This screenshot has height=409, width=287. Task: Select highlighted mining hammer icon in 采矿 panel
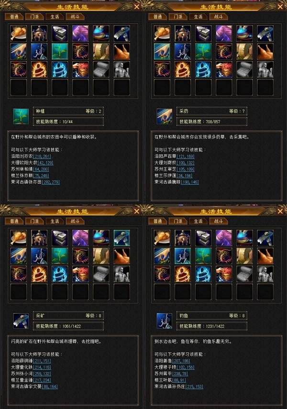pos(122,238)
